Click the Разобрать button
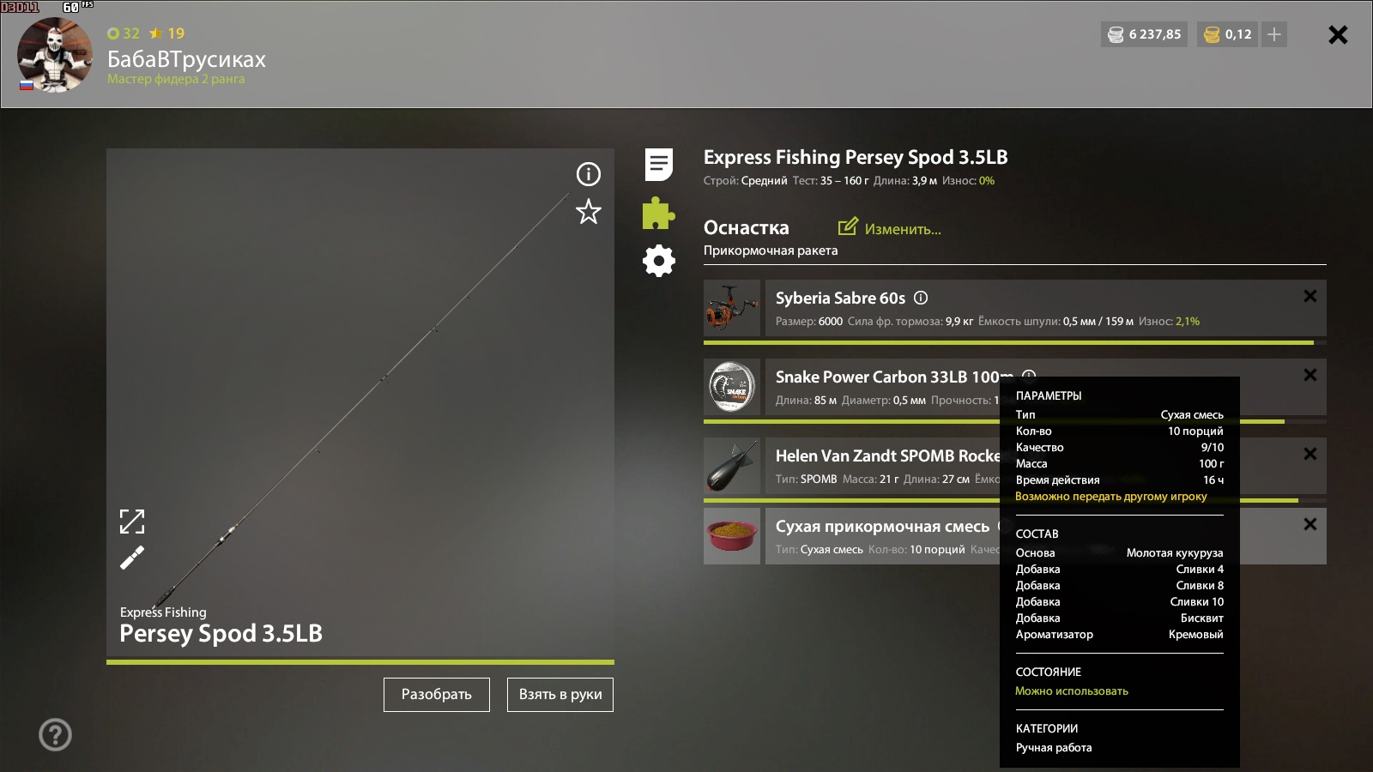Screen dimensions: 1373x772 (437, 695)
